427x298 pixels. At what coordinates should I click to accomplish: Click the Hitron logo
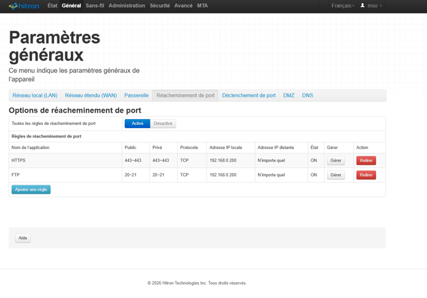[x=24, y=6]
